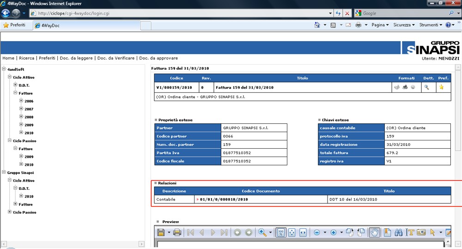The image size is (462, 249).
Task: Expand the D.D.T. node under 4andSoft
Action: [x=15, y=85]
